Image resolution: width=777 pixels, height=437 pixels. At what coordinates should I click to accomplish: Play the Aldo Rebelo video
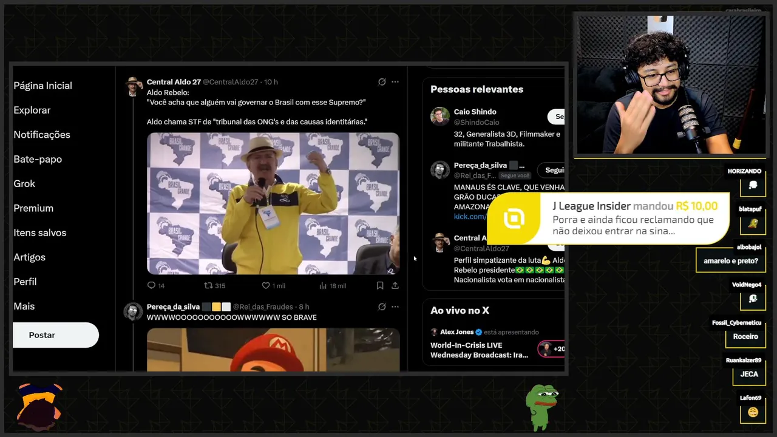273,203
